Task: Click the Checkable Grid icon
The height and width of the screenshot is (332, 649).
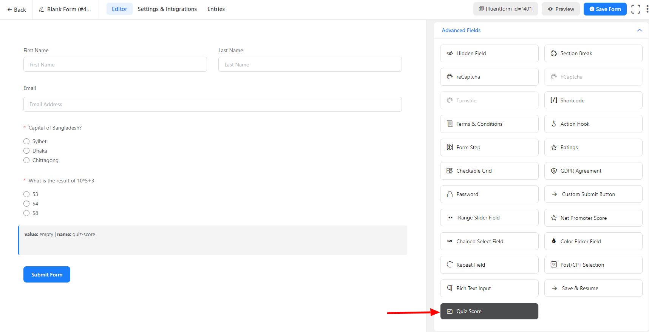Action: [x=450, y=171]
